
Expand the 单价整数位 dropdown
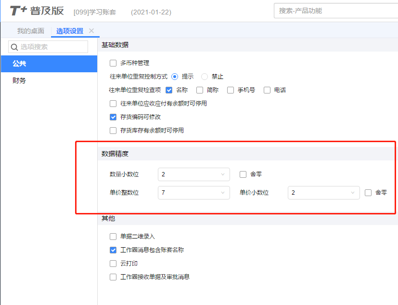[194, 193]
